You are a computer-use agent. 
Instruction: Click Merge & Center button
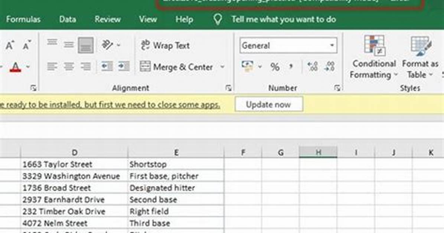coord(176,67)
